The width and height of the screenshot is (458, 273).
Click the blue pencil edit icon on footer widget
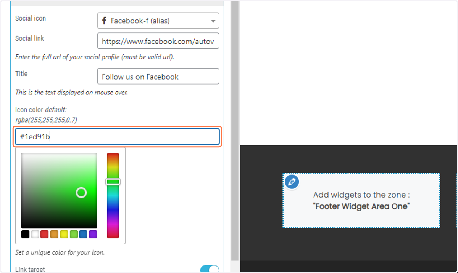(292, 181)
